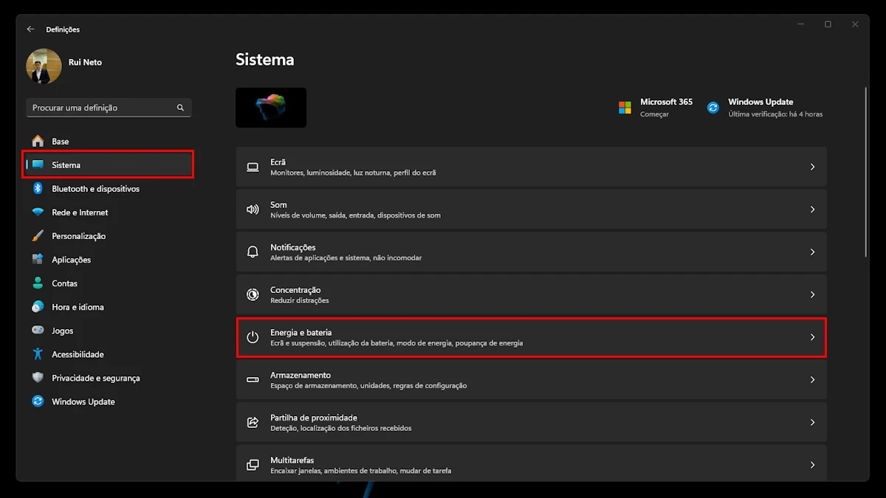Click the Personalização paintbrush icon
The height and width of the screenshot is (498, 886).
[38, 236]
